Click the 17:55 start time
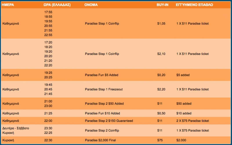 (x=48, y=12)
